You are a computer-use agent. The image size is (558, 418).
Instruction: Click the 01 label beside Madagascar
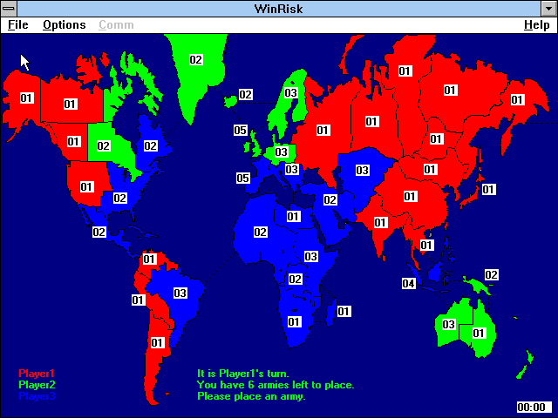point(344,312)
